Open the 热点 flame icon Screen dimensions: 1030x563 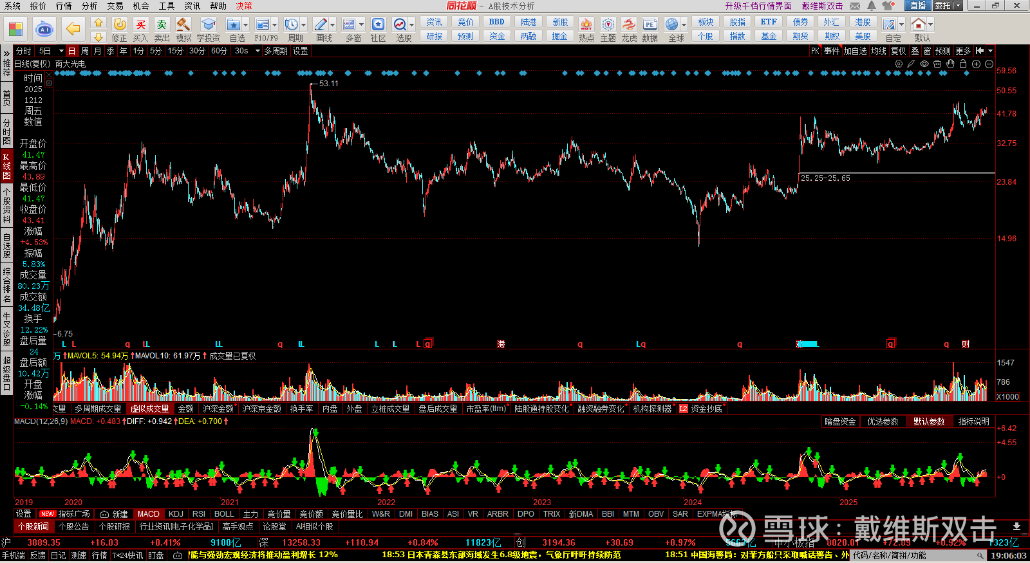click(x=586, y=24)
